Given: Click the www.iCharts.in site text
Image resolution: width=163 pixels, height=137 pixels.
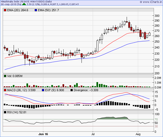Looking at the screenshot, I should [x=152, y=2].
